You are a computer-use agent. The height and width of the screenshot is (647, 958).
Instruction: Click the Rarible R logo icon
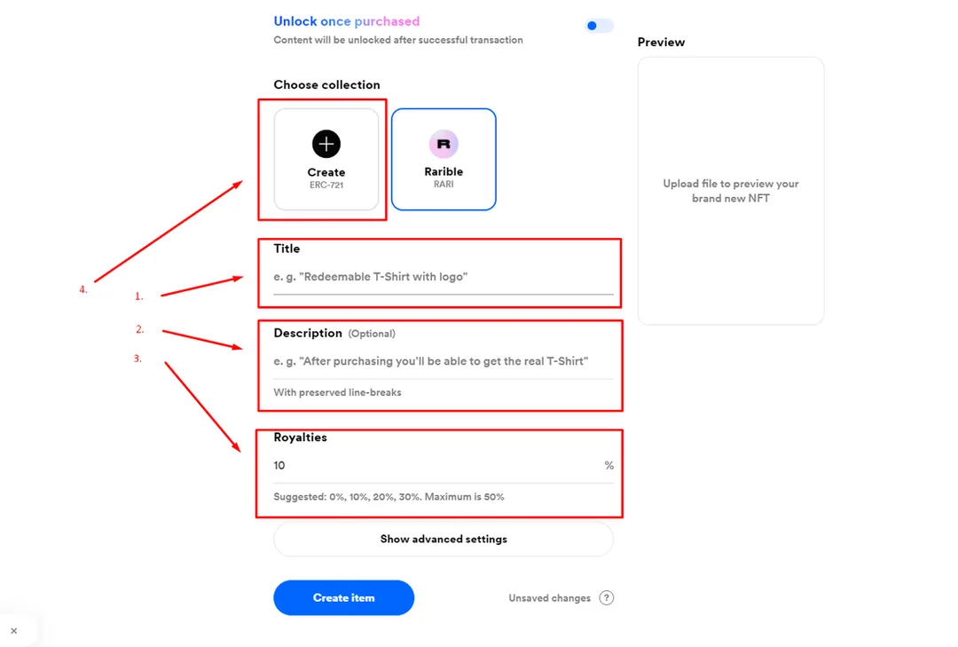(444, 144)
